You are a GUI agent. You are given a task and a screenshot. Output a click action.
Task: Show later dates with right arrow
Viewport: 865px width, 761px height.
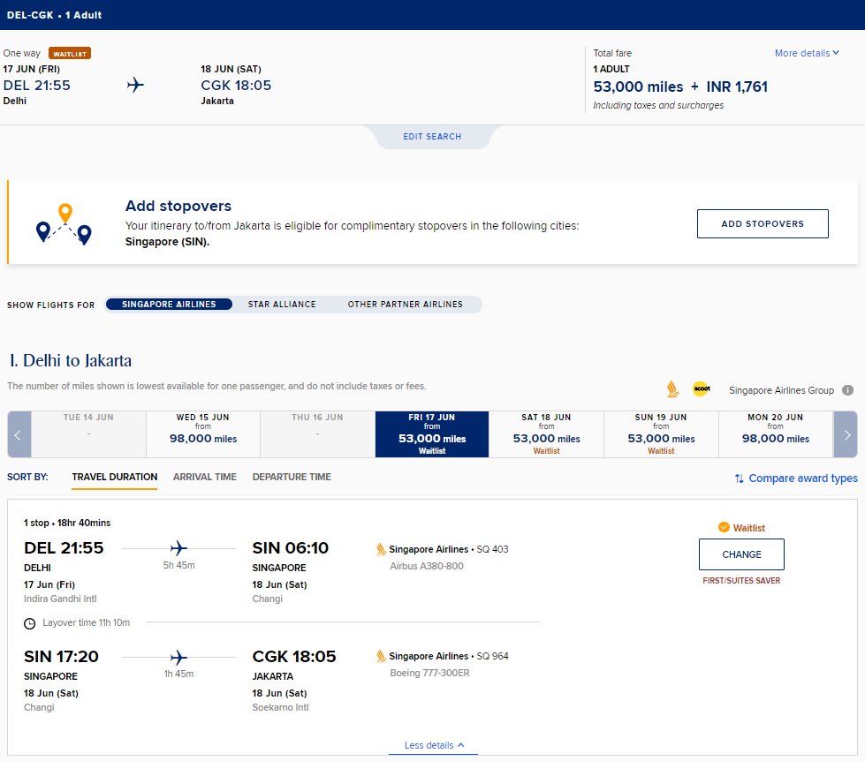pos(846,434)
